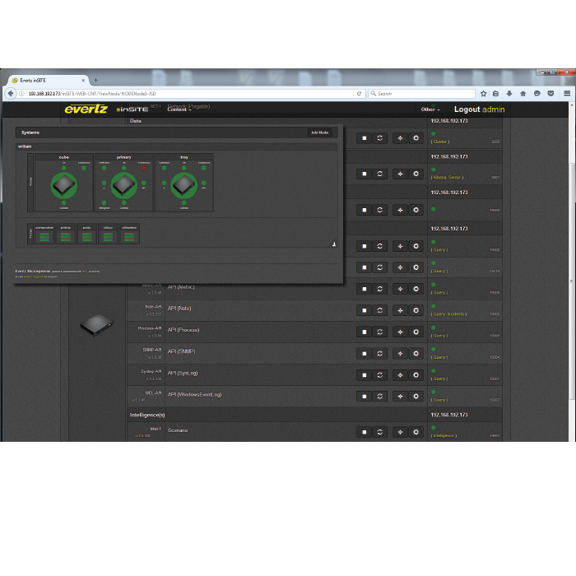Click the last probe thumbnail in Systems panel
Image resolution: width=576 pixels, height=576 pixels.
pyautogui.click(x=129, y=234)
